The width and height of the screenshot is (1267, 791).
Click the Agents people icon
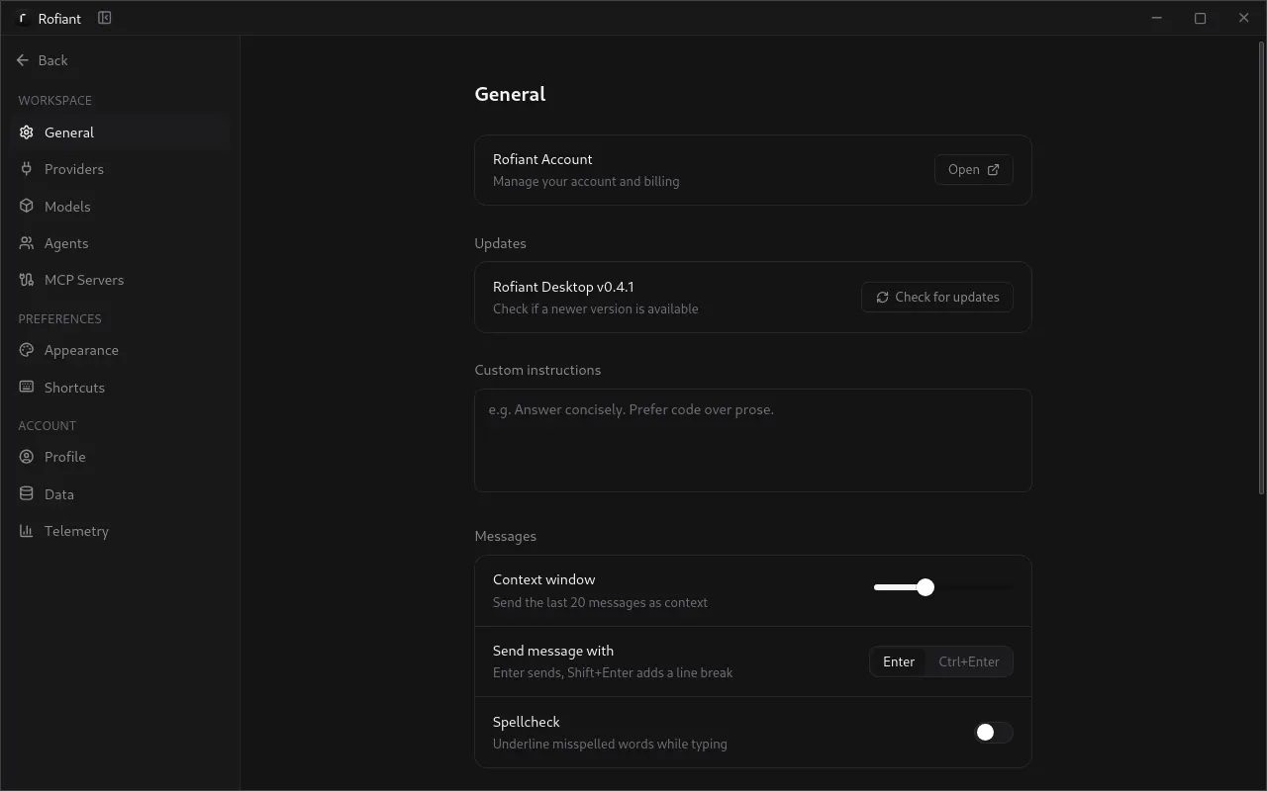27,243
